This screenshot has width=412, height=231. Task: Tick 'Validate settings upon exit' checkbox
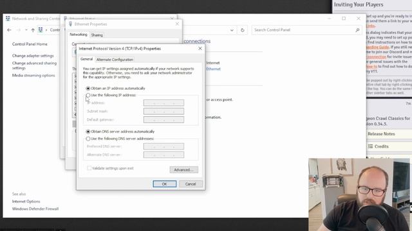(89, 168)
